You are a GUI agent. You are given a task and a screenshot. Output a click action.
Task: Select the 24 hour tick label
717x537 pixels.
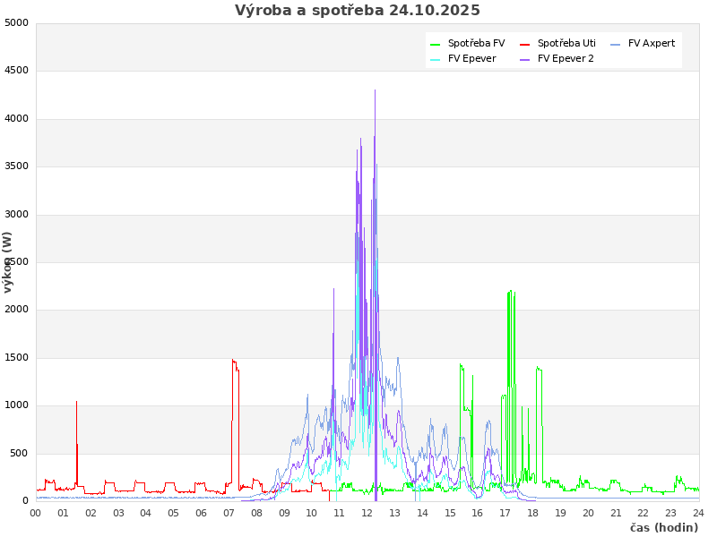click(698, 513)
